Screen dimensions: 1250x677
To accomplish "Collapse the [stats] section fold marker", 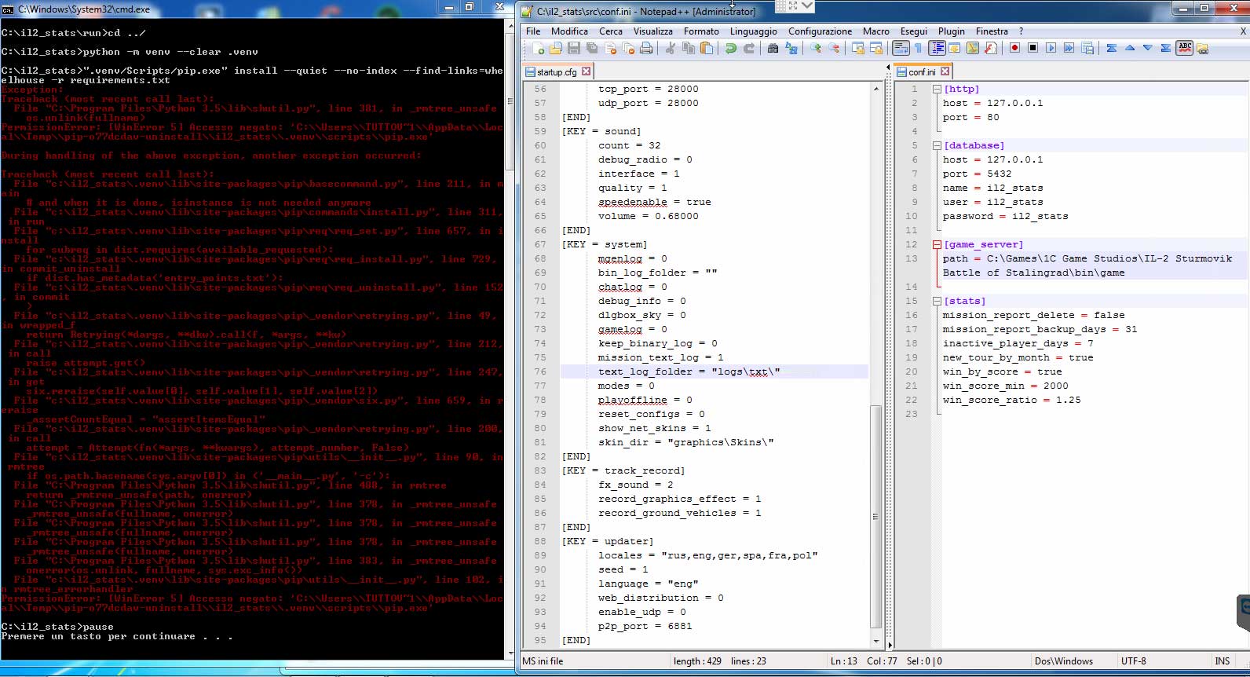I will click(937, 302).
